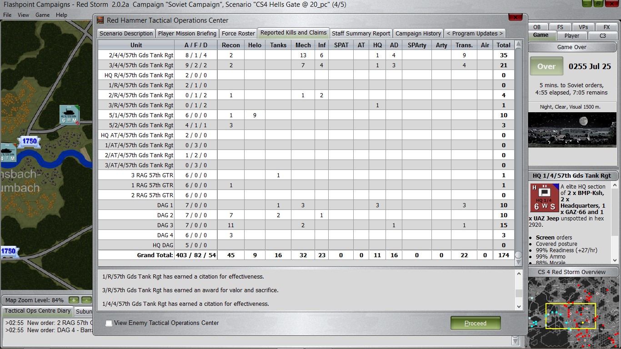This screenshot has width=621, height=349.
Task: Click the night village weather image
Action: tap(572, 129)
